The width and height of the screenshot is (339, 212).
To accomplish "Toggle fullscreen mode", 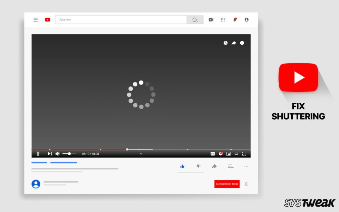I will point(244,154).
